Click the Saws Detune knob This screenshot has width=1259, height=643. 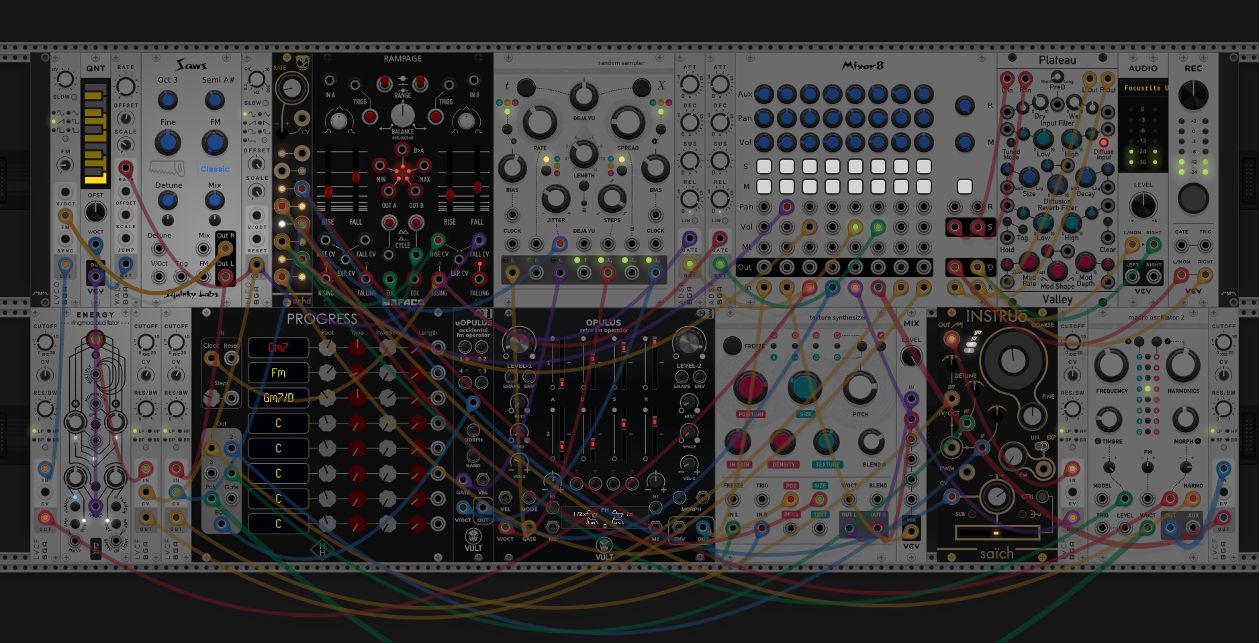[168, 200]
